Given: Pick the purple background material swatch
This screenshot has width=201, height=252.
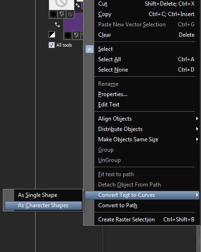Looking at the screenshot, I should tap(74, 23).
